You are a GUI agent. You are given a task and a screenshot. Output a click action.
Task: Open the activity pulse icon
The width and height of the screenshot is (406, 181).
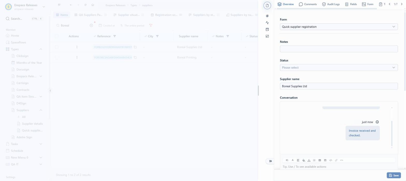tap(267, 23)
